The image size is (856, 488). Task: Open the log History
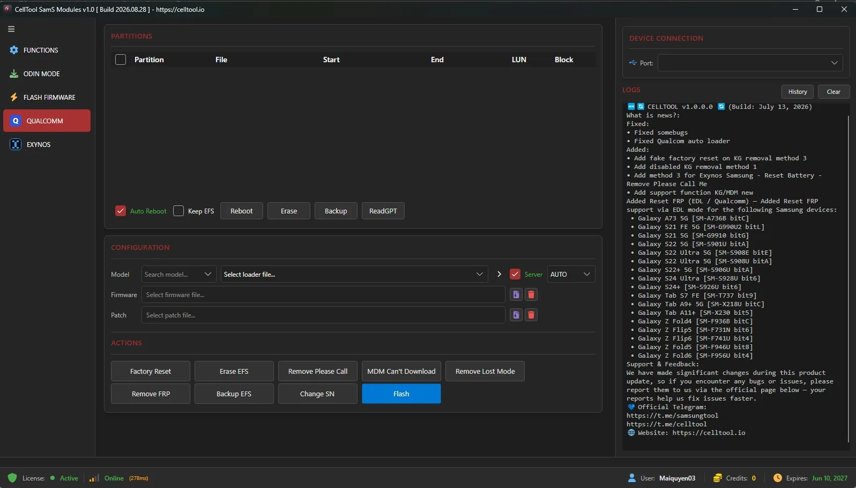point(798,92)
